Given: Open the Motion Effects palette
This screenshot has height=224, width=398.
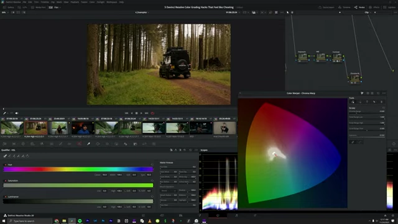Looking at the screenshot, I should 51,144.
